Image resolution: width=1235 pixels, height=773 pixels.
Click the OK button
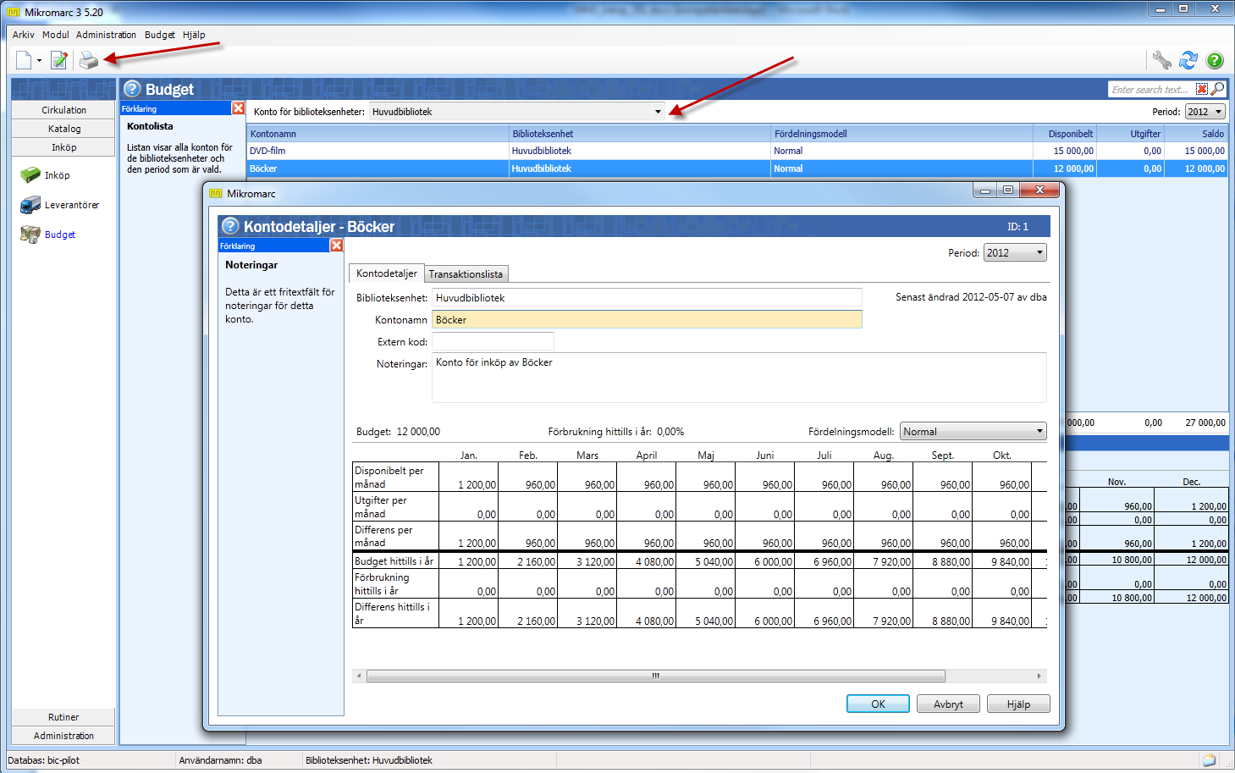click(878, 704)
